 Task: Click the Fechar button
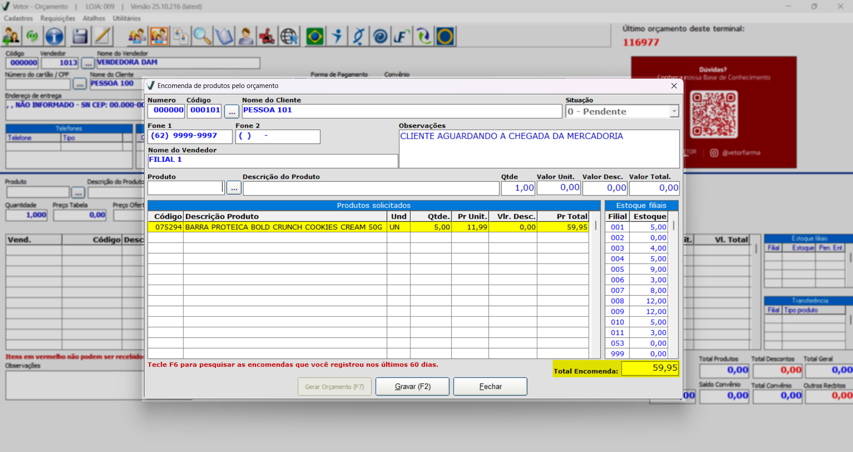[490, 387]
